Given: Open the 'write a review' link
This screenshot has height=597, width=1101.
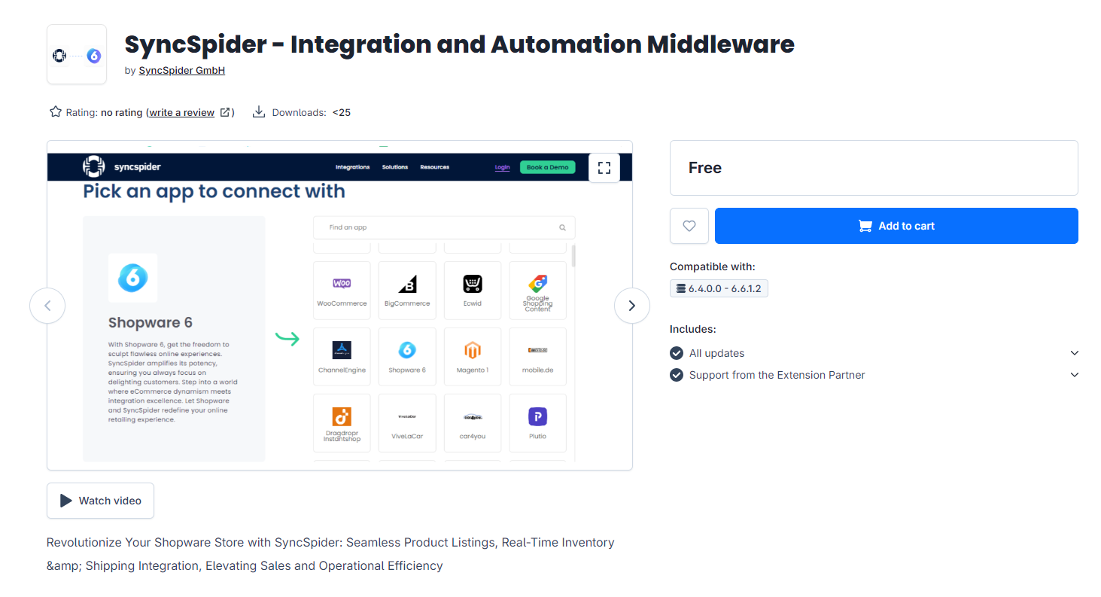Looking at the screenshot, I should (x=181, y=112).
